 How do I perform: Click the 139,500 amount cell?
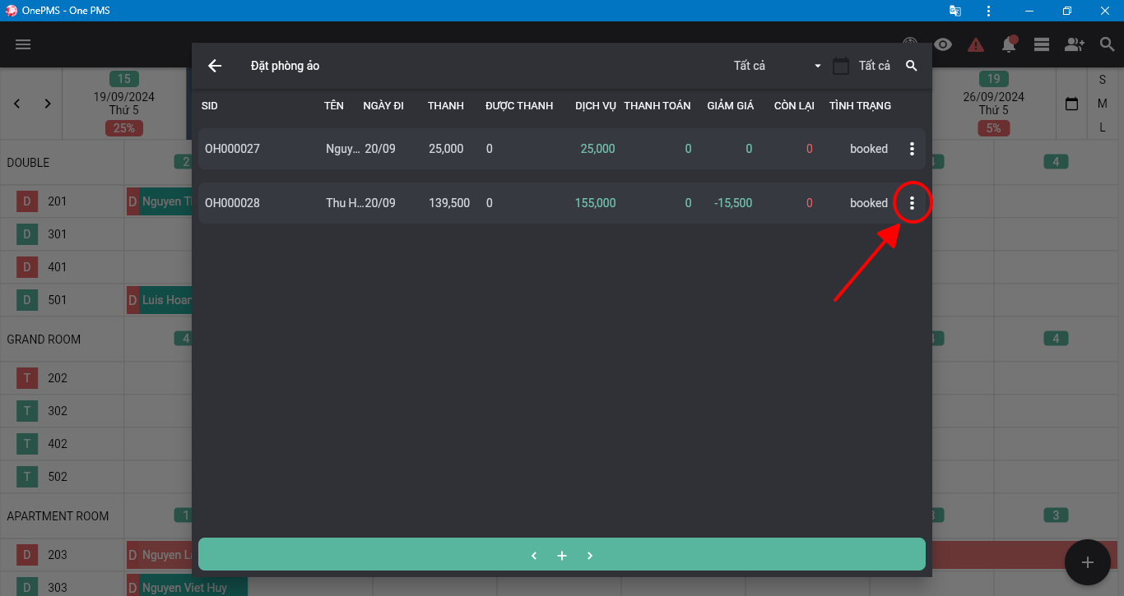pyautogui.click(x=449, y=203)
